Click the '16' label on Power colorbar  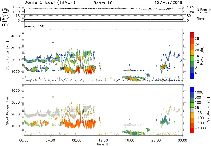click(197, 56)
